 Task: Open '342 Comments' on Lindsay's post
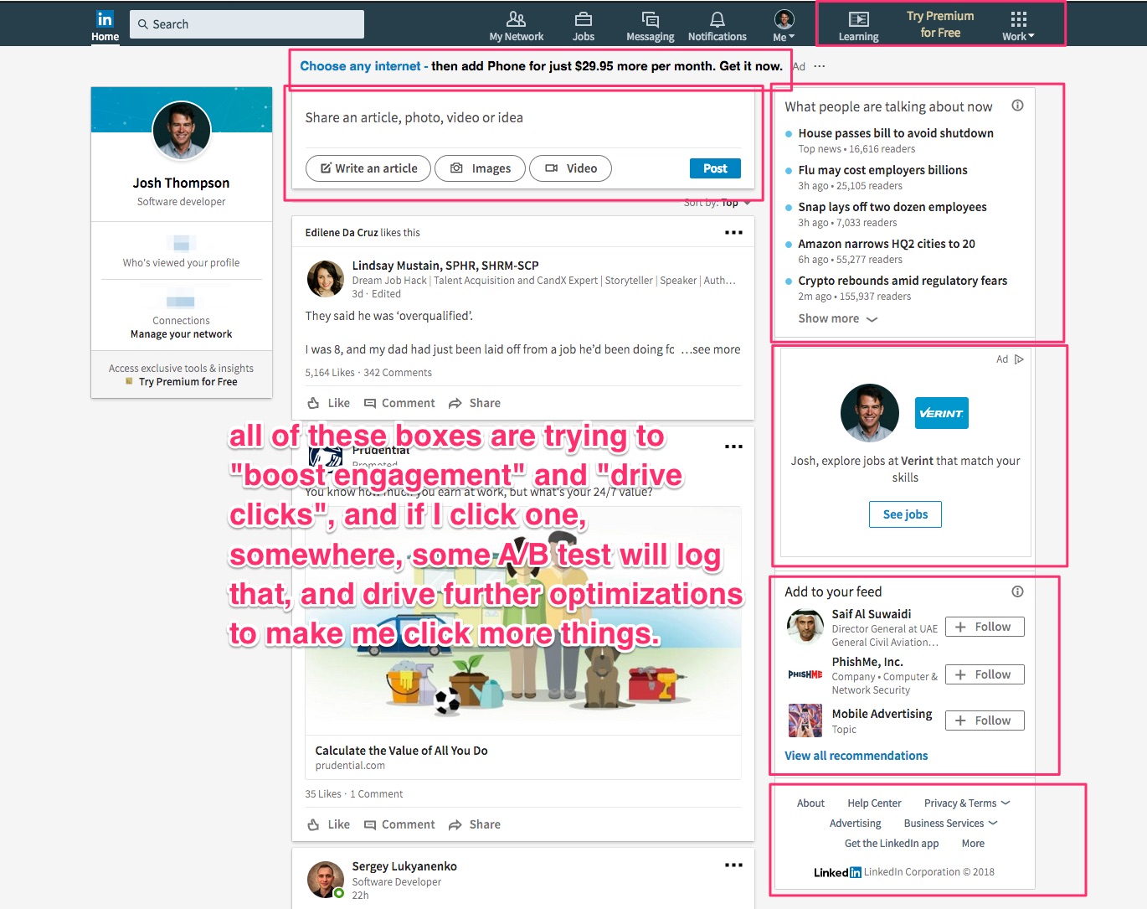tap(398, 373)
